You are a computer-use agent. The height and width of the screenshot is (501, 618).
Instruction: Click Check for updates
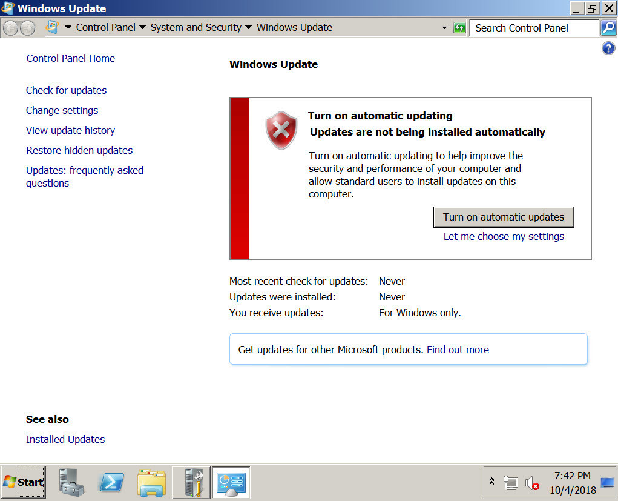pos(66,90)
